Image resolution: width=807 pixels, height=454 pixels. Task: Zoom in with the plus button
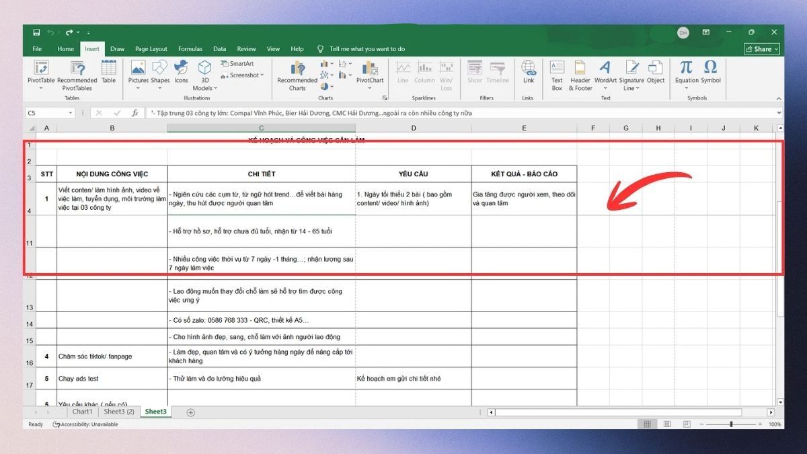[761, 424]
